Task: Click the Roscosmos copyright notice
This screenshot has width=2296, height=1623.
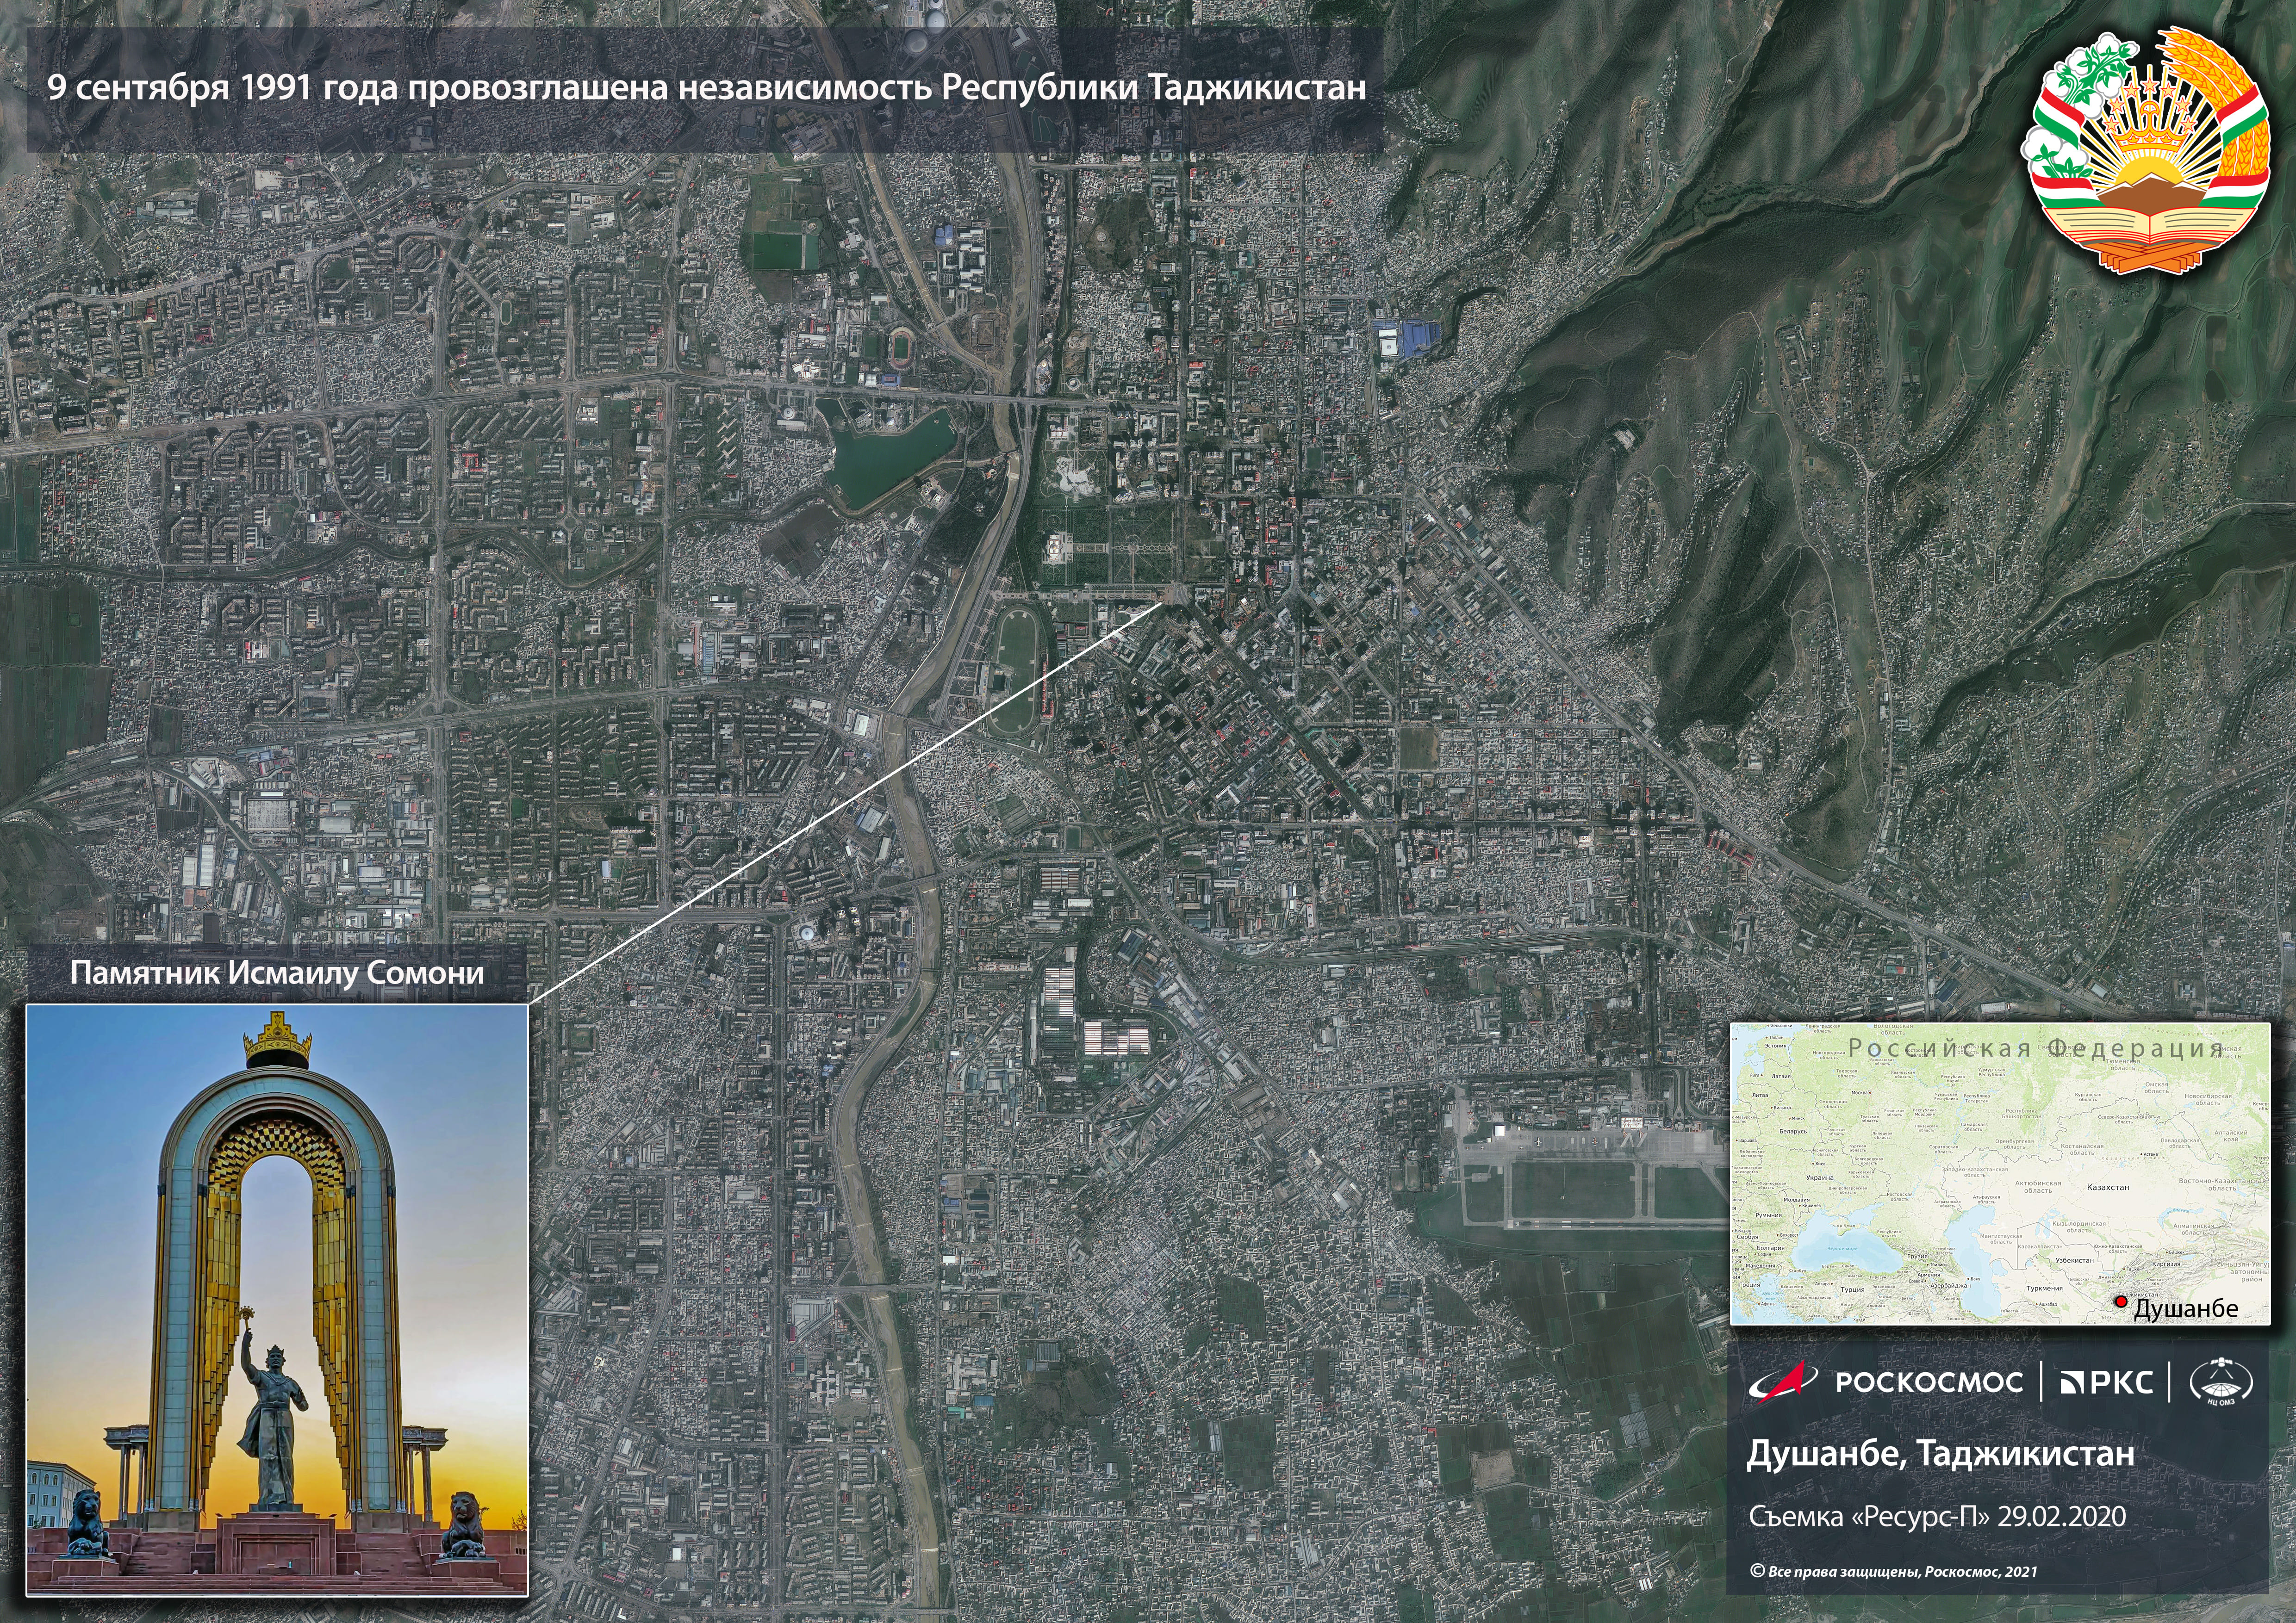Action: (1893, 1572)
